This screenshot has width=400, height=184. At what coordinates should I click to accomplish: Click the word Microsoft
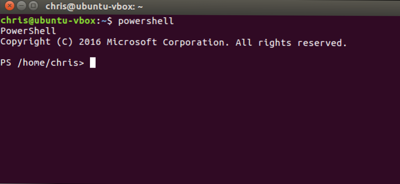(132, 42)
